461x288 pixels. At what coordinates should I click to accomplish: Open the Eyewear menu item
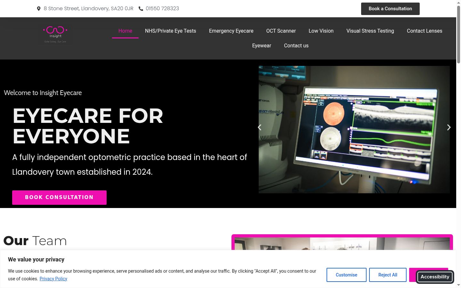coord(262,45)
